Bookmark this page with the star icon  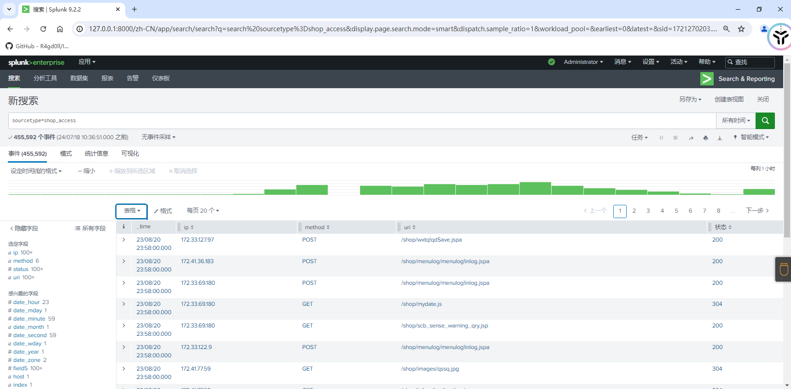tap(741, 29)
